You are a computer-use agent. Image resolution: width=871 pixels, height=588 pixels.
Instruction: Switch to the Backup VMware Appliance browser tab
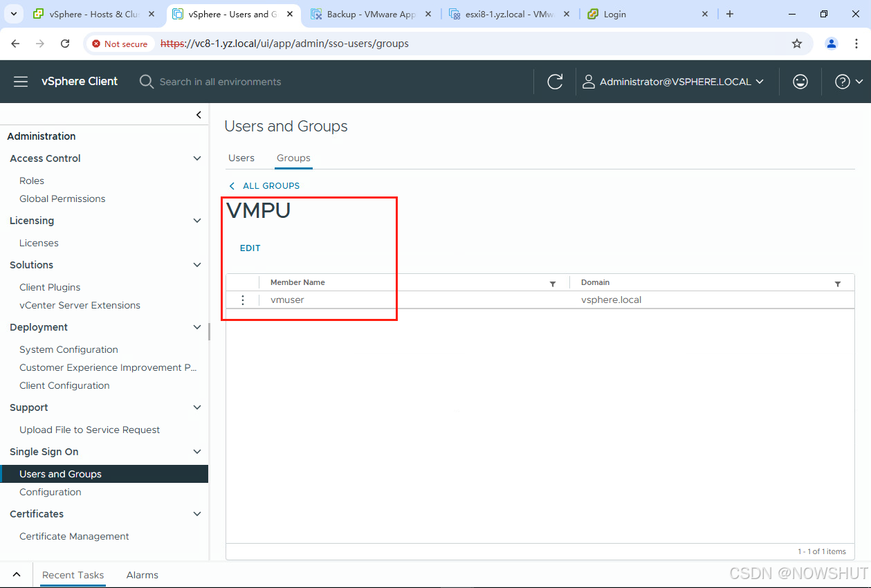click(372, 14)
